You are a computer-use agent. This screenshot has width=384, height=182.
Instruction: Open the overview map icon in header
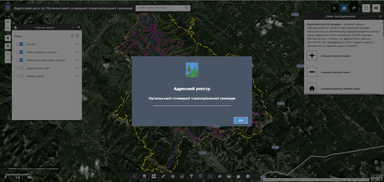tap(334, 8)
